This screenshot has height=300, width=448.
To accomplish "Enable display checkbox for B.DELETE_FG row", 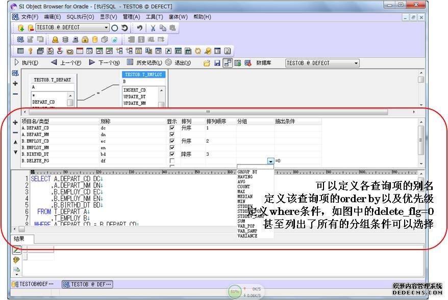I will [172, 161].
